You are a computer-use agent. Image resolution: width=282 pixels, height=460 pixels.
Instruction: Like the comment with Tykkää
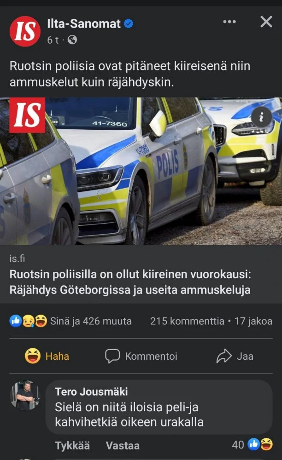(72, 446)
